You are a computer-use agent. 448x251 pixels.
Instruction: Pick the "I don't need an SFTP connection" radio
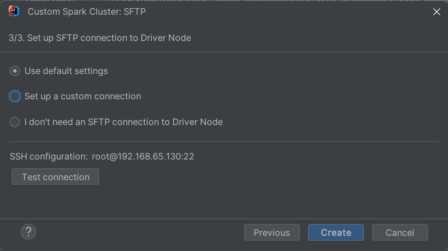[x=15, y=122]
